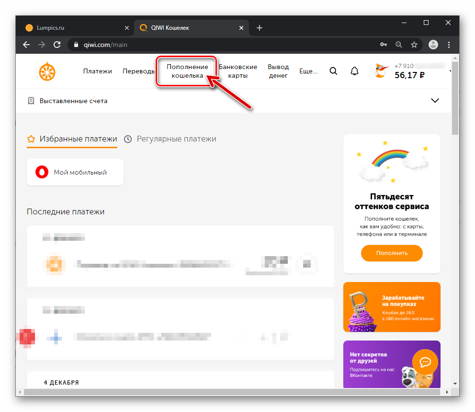
Task: Click the 4 ДЕКАБРЯ date label
Action: tap(61, 383)
